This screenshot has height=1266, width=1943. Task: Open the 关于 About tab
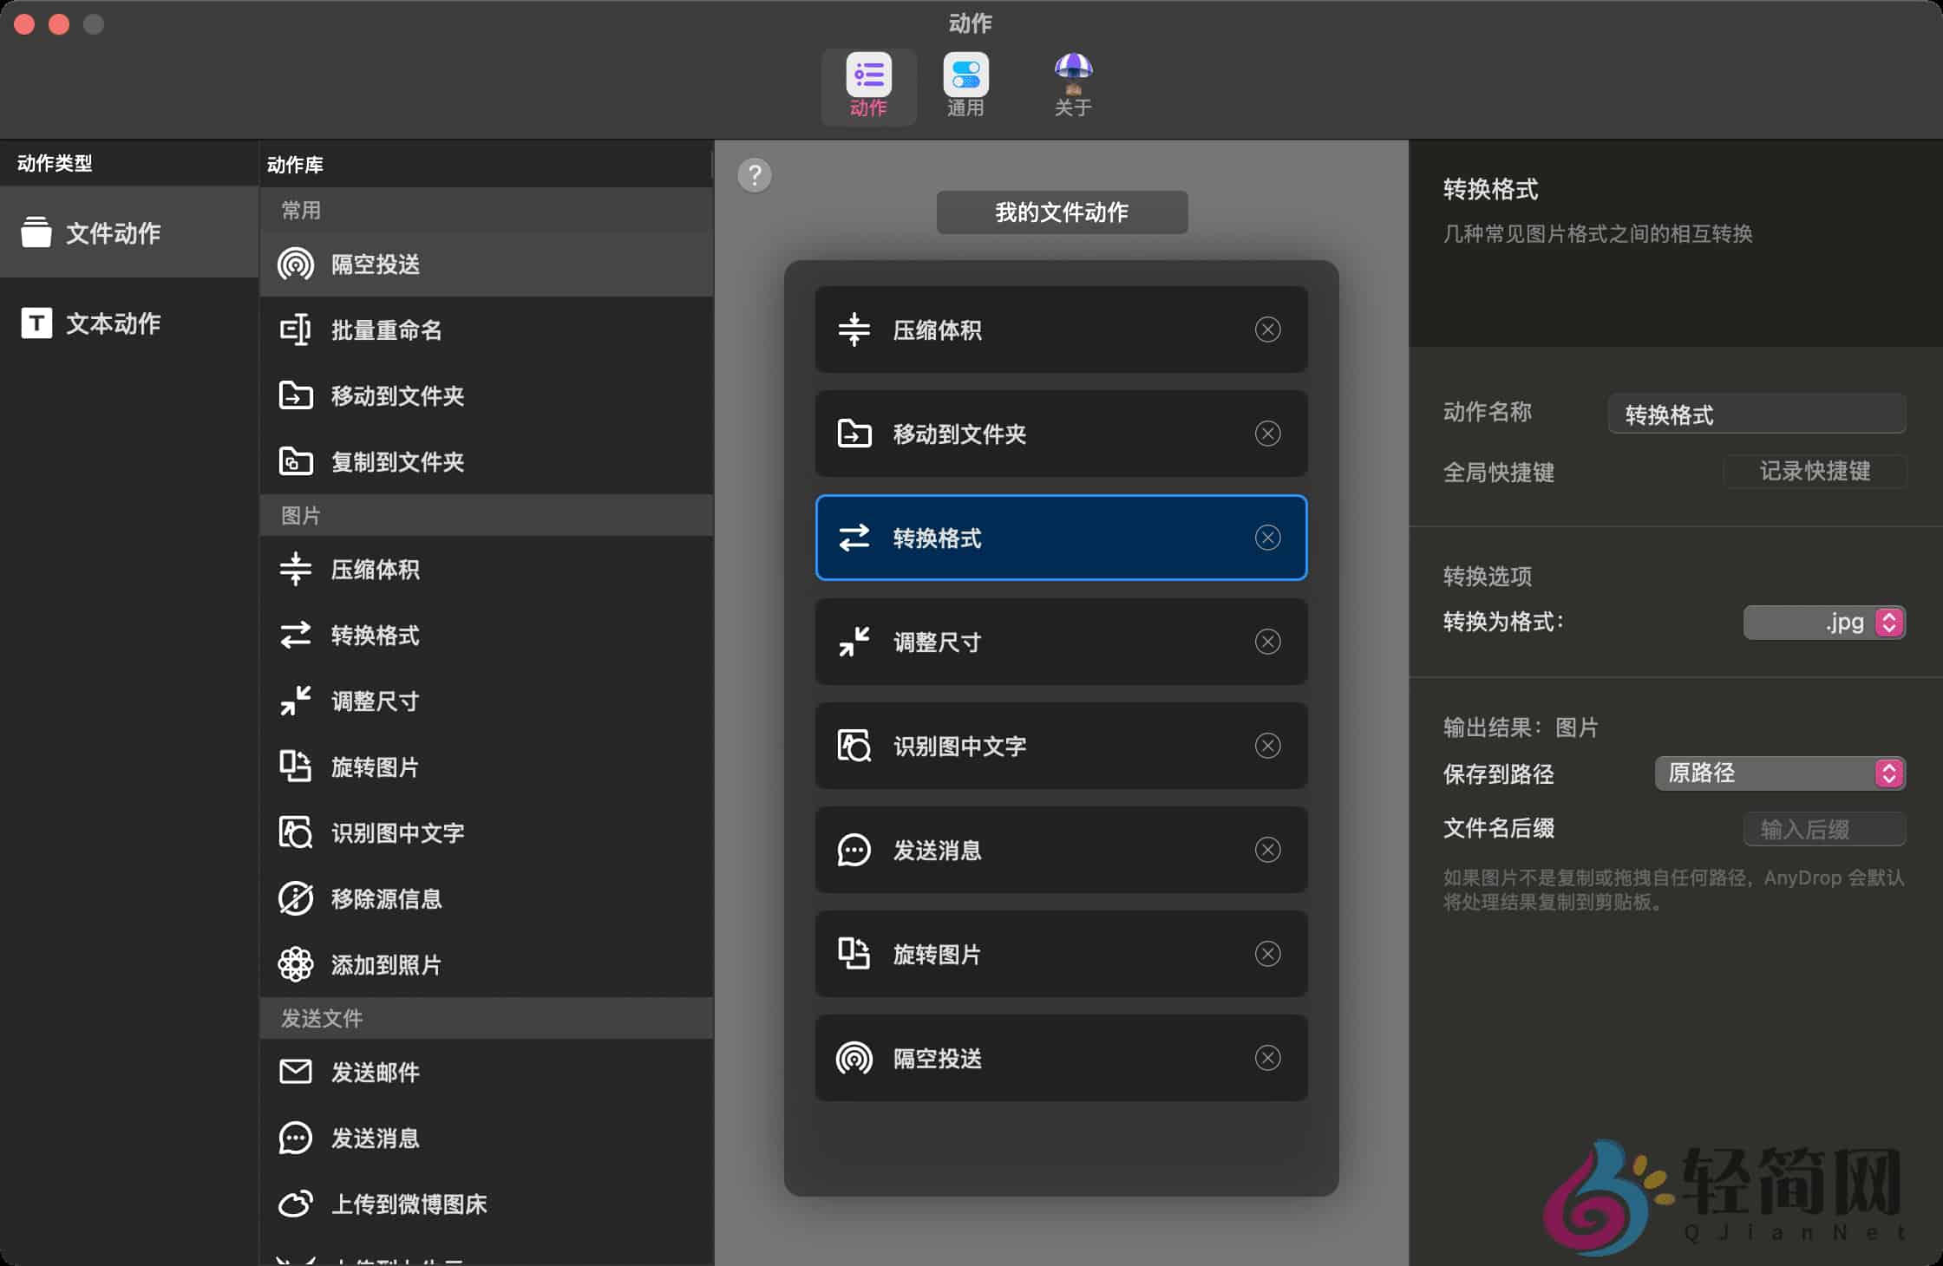tap(1072, 85)
